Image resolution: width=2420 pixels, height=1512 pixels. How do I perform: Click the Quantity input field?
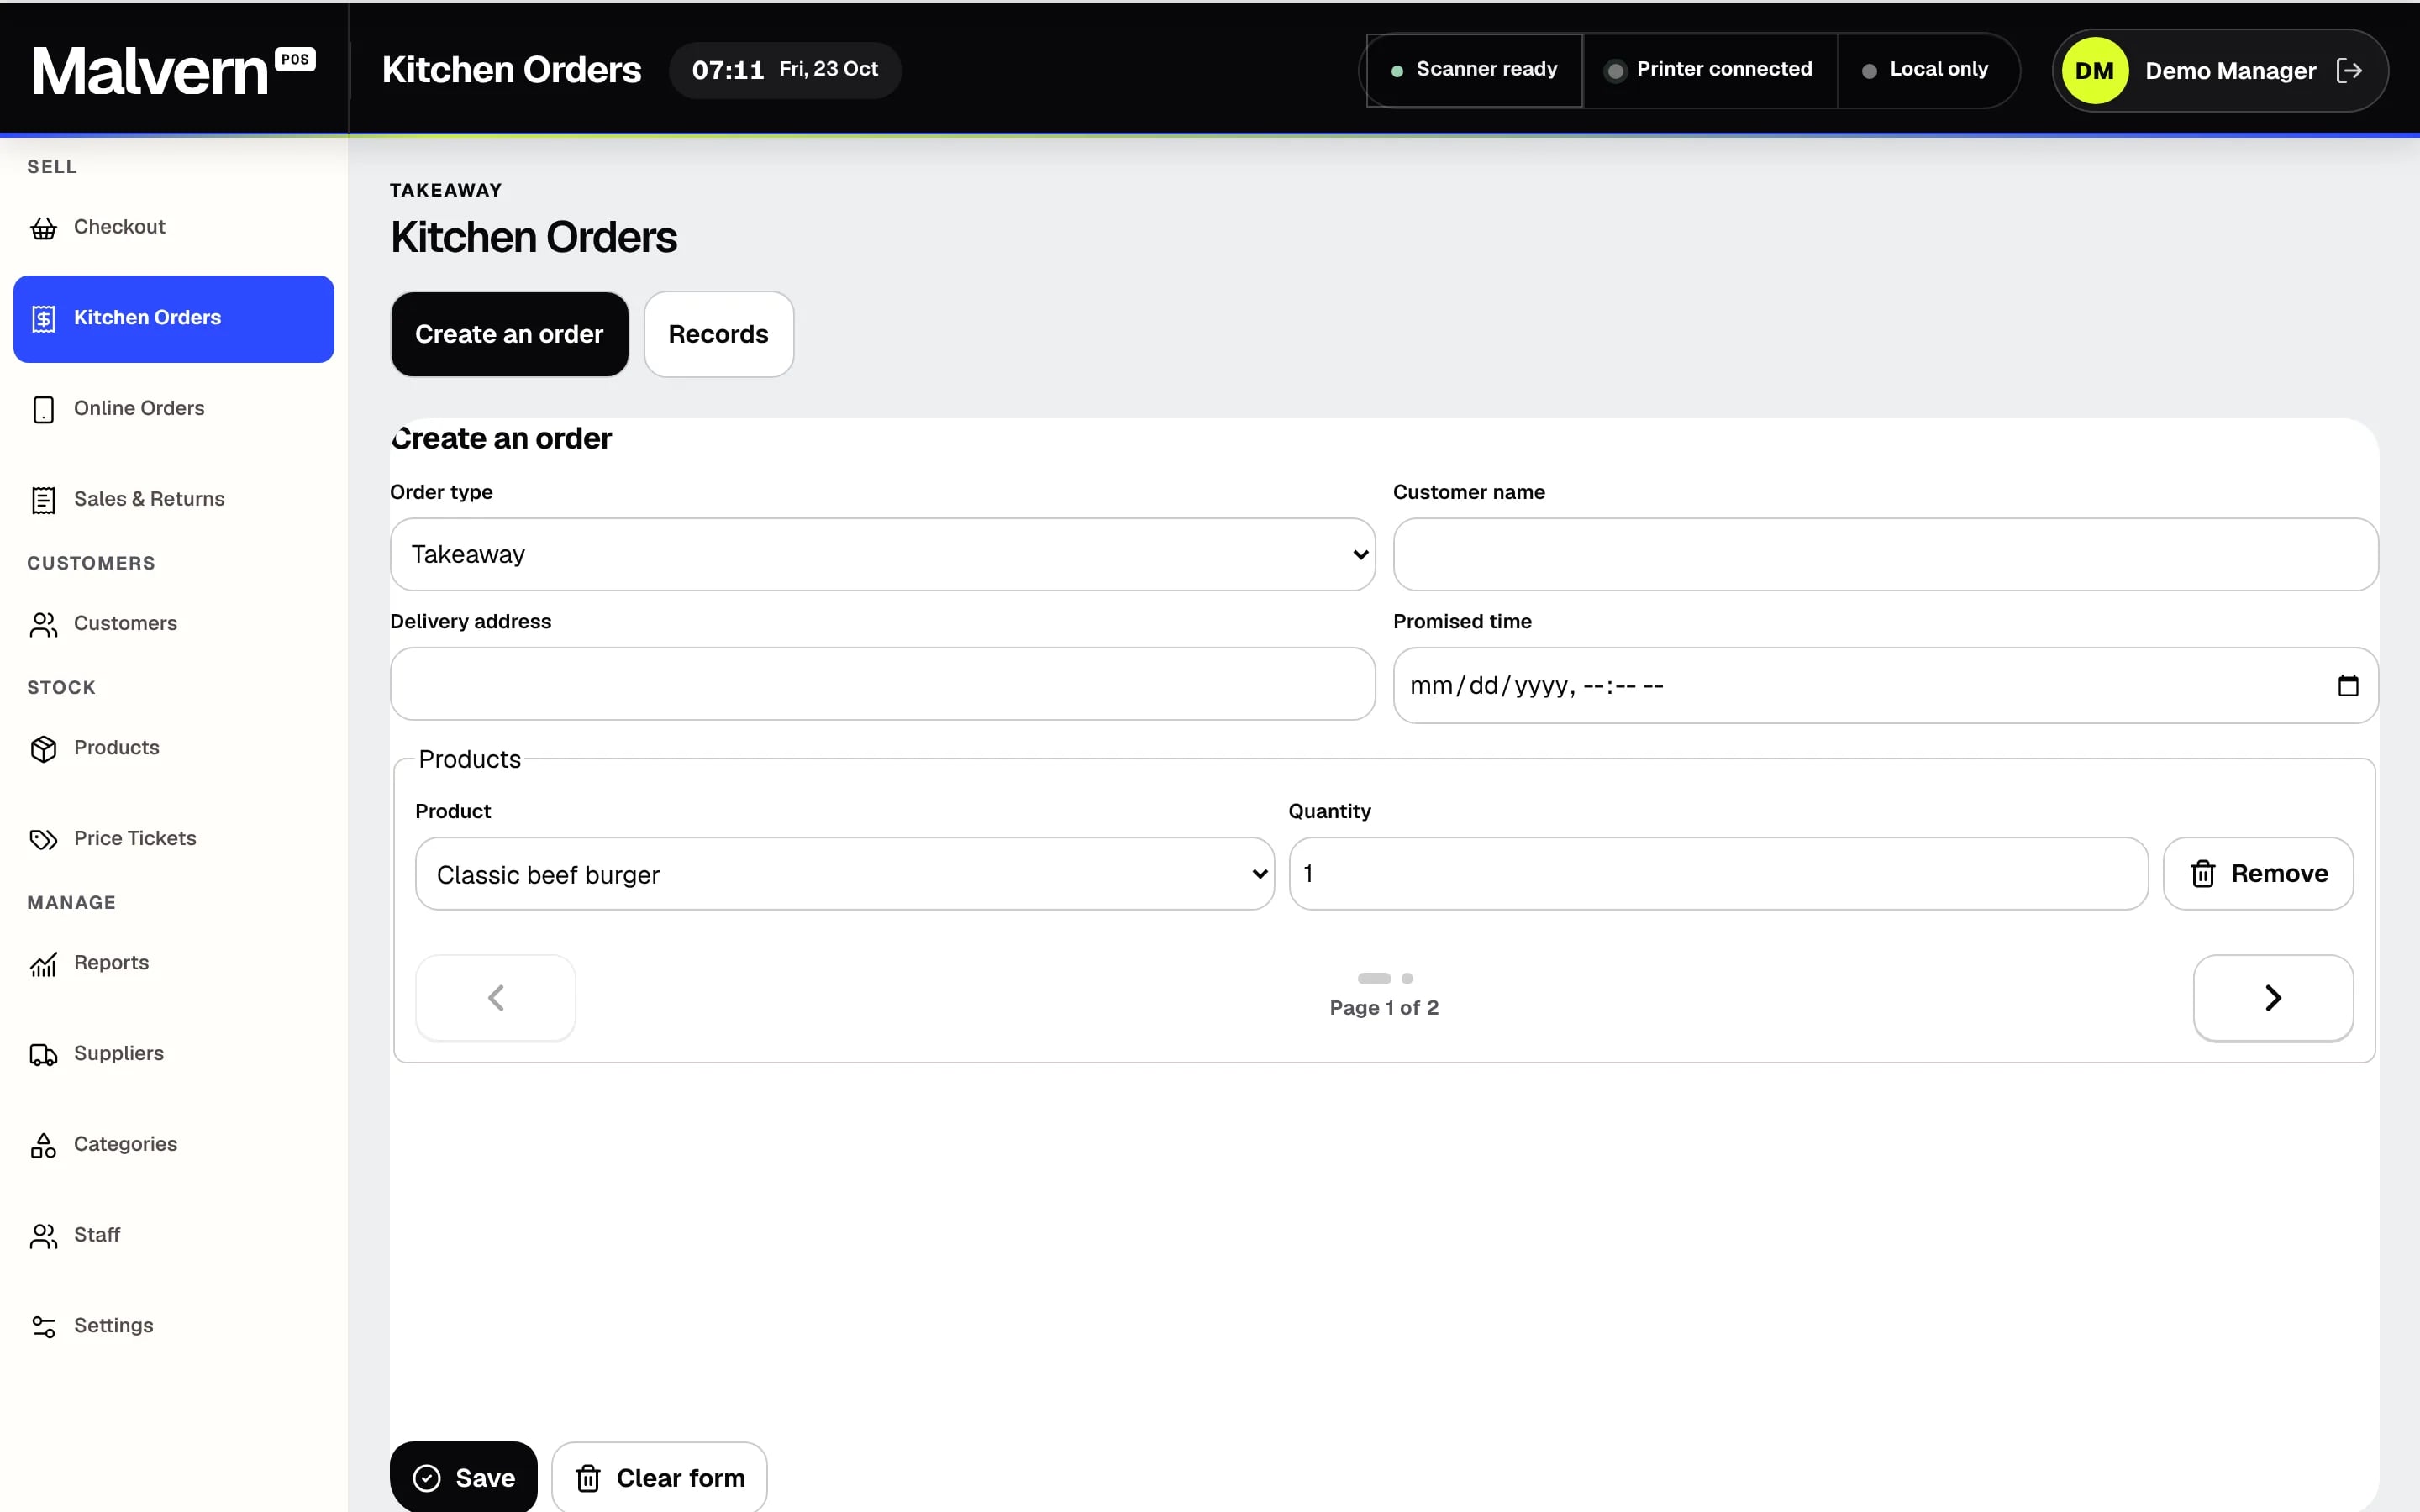1718,874
